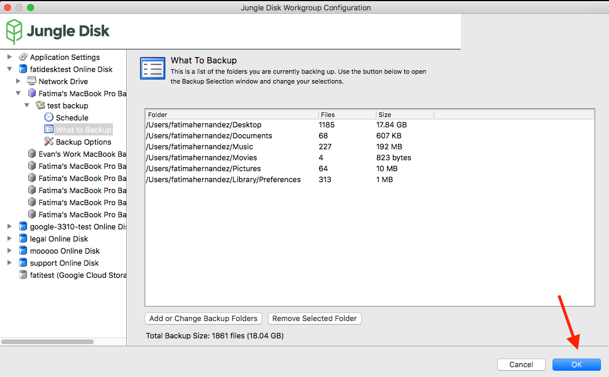Select the Library/Preferences folder row
Image resolution: width=609 pixels, height=377 pixels.
[x=369, y=179]
